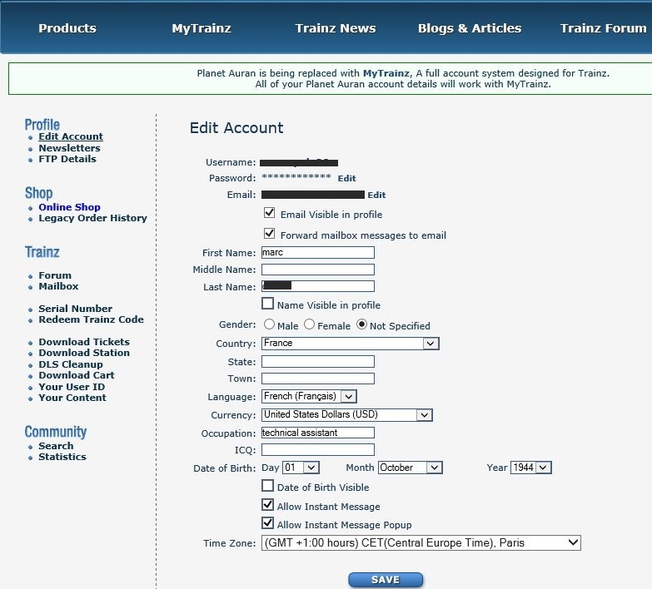The height and width of the screenshot is (589, 652).
Task: Focus the Middle Name field
Action: pyautogui.click(x=318, y=270)
